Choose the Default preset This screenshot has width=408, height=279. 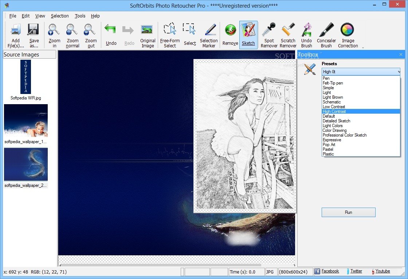click(x=361, y=116)
